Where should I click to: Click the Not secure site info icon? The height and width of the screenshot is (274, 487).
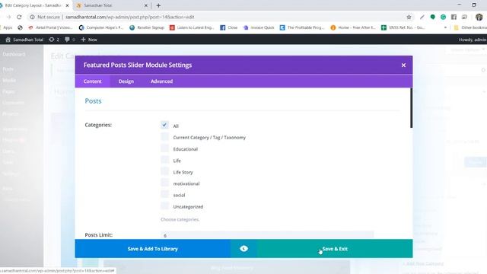32,17
